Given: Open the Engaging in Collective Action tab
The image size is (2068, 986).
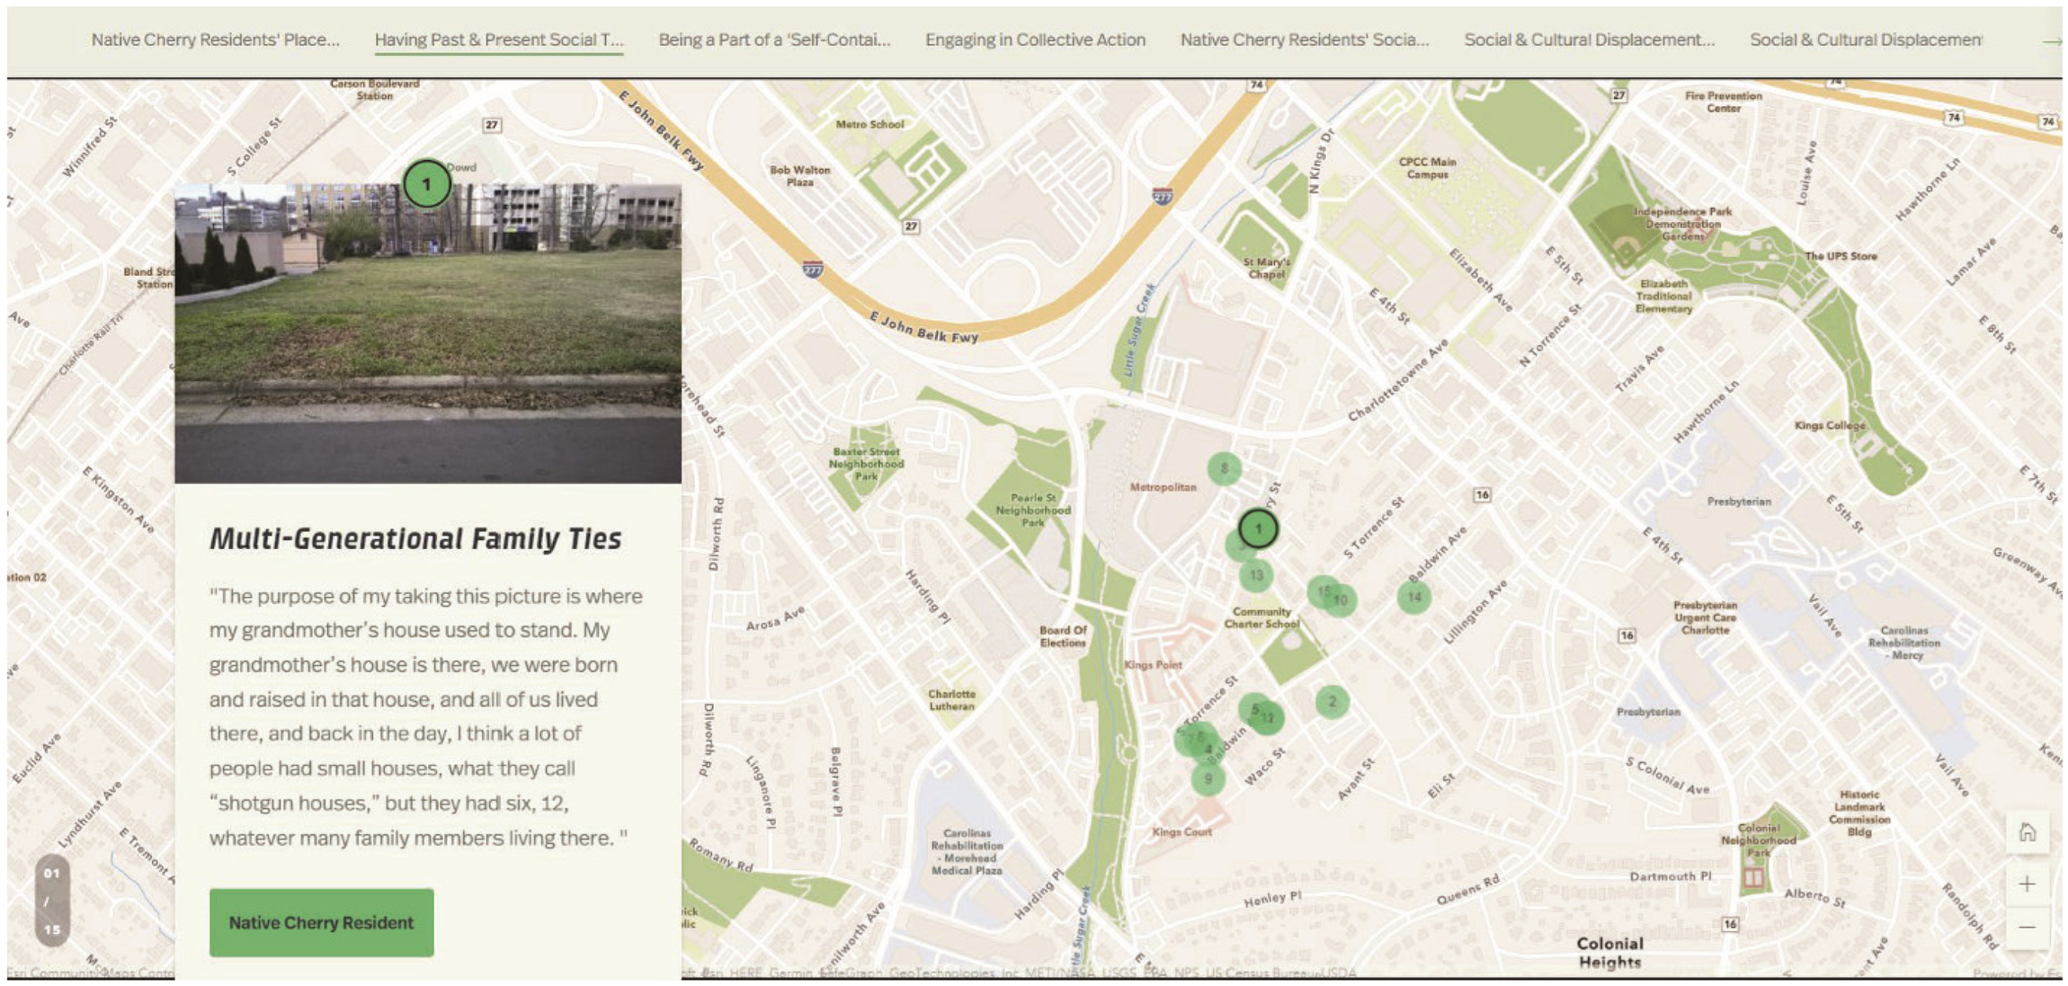Looking at the screenshot, I should tap(1035, 40).
